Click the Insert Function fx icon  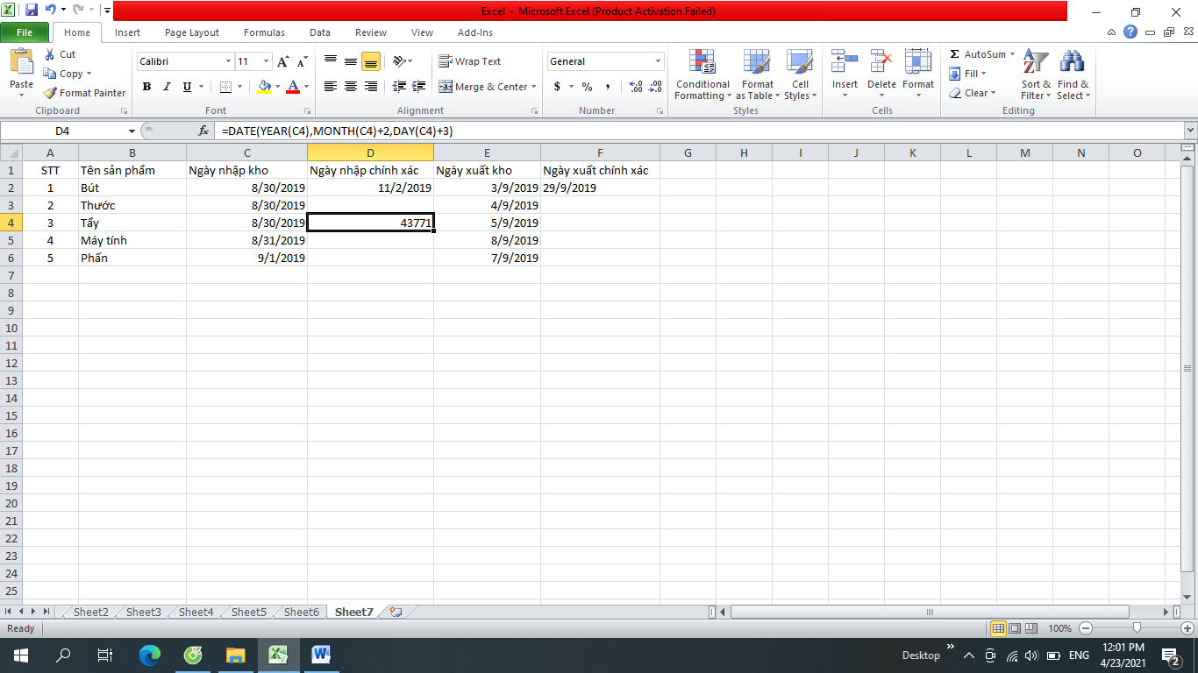pos(204,131)
